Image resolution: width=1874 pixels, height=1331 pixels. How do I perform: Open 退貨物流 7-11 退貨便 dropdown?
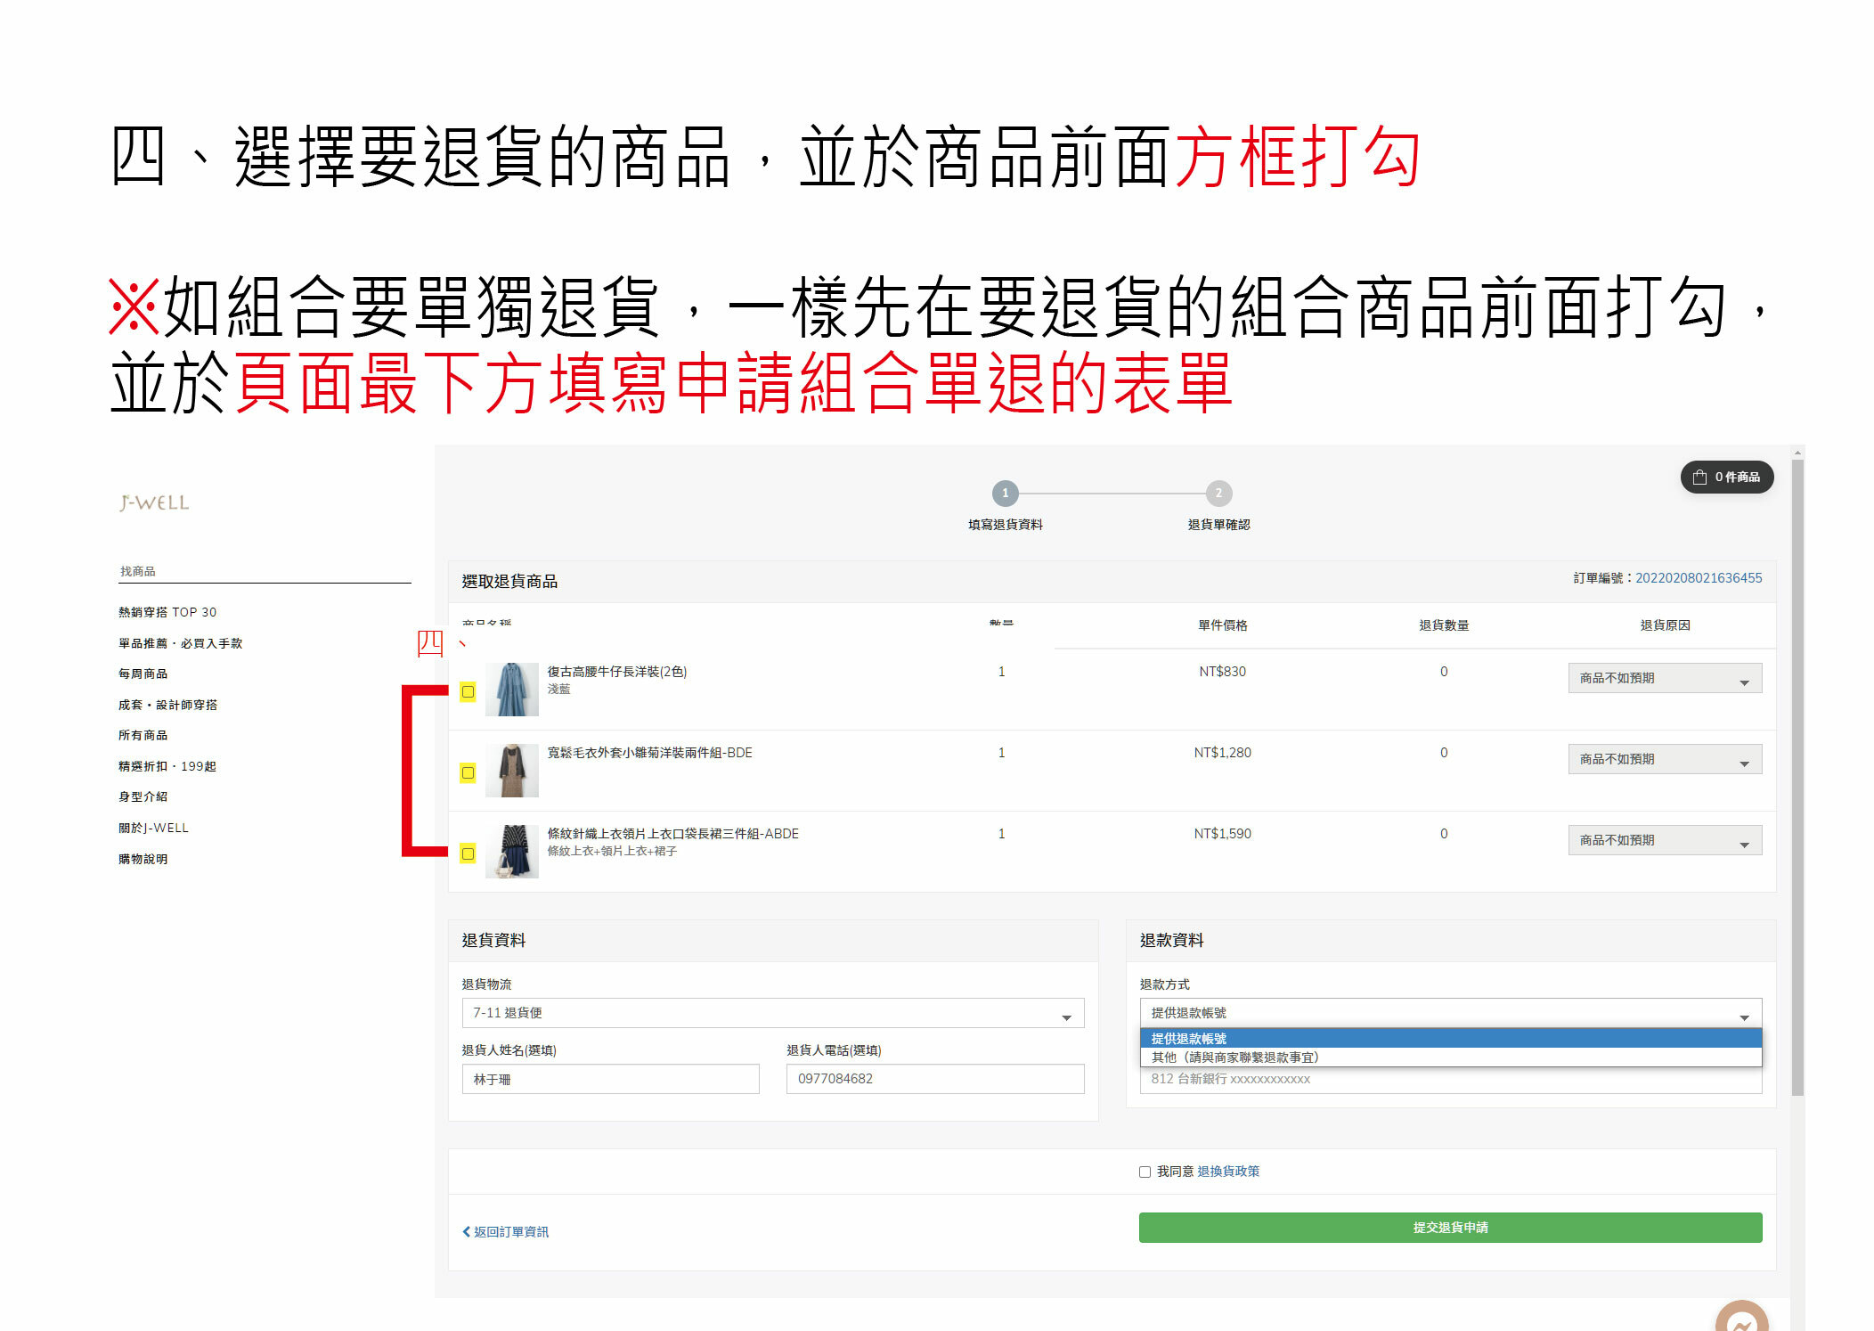point(772,1013)
